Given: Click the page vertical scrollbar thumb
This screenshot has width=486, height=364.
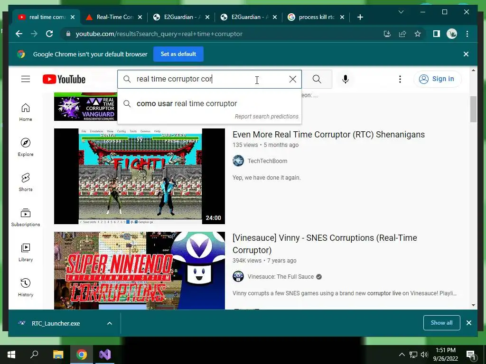Looking at the screenshot, I should (473, 109).
